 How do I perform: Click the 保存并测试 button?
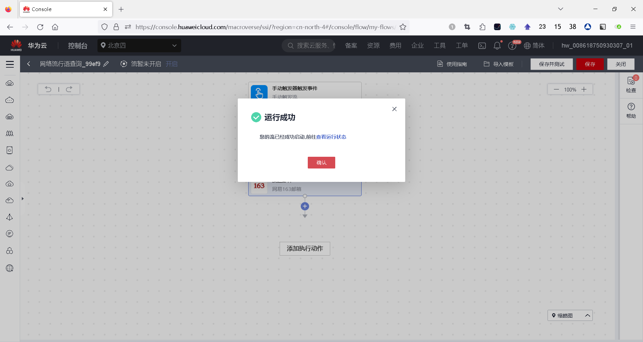[x=552, y=64]
